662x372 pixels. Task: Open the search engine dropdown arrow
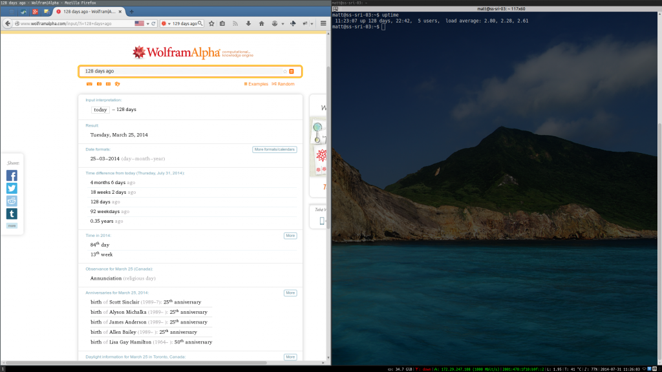(x=169, y=24)
